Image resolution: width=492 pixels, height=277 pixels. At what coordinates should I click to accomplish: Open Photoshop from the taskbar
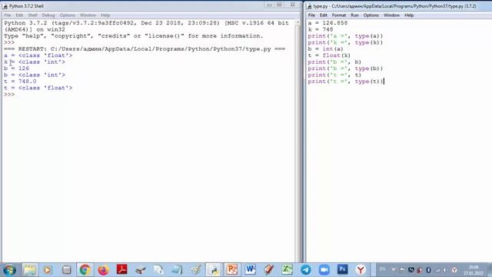point(342,270)
